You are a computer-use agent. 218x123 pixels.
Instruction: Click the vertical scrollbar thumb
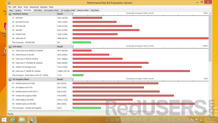point(210,38)
